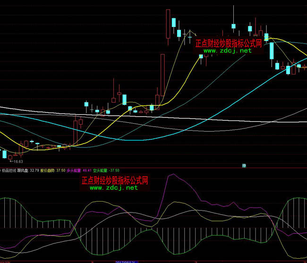This screenshot has height=263, width=307.
Task: Click the cyan candlestick at the far left edge
Action: (x=4, y=154)
